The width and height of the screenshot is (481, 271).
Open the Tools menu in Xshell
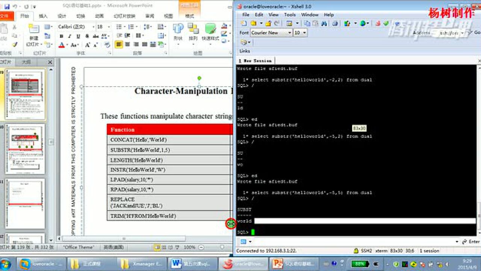[290, 15]
